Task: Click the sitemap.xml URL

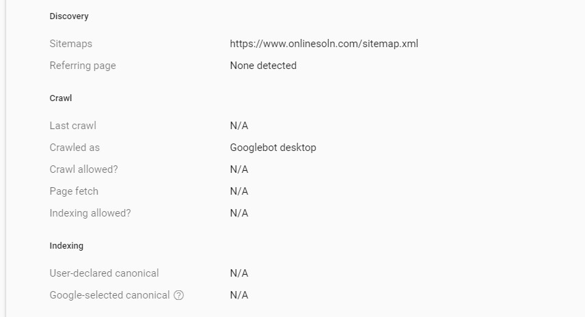Action: click(324, 44)
